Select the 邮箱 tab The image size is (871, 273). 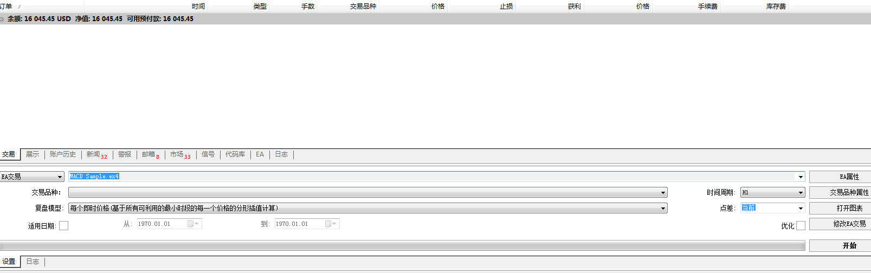tap(150, 155)
